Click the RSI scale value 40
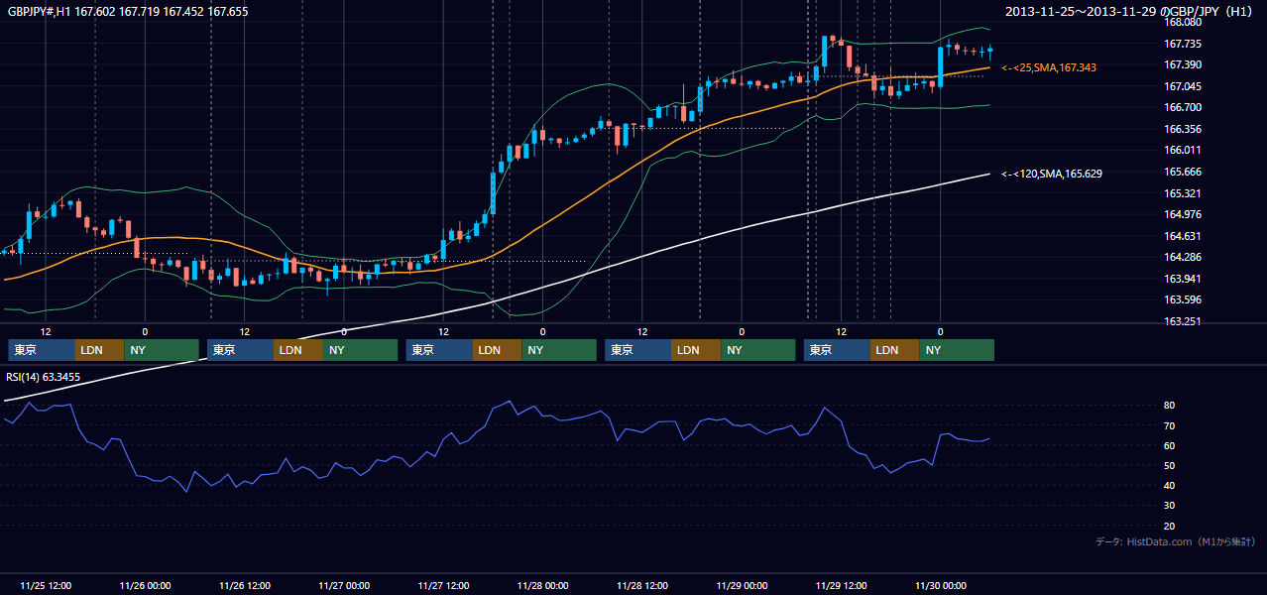This screenshot has height=595, width=1267. pos(1170,485)
